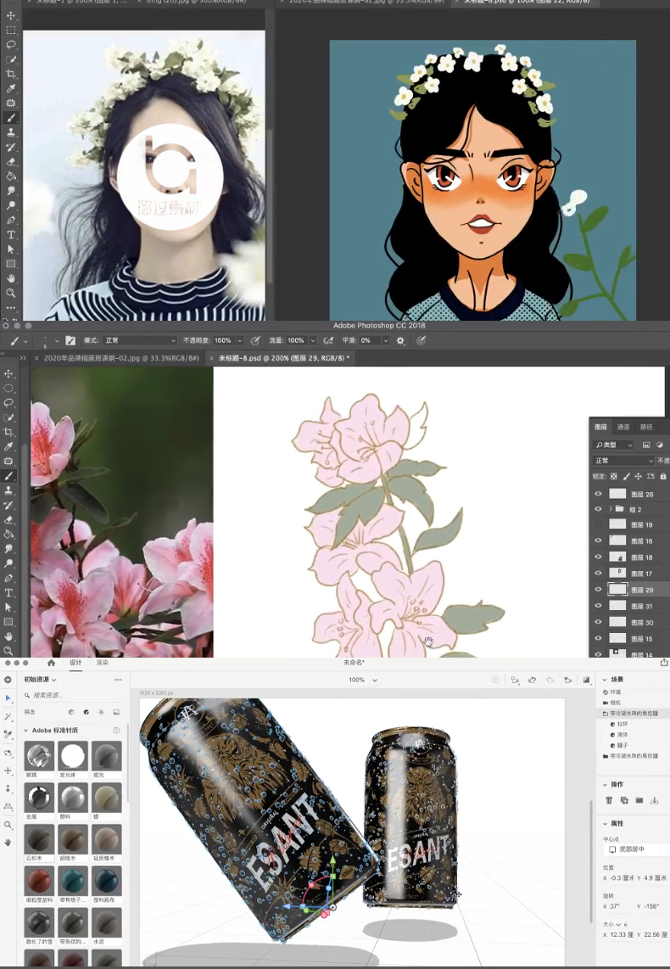Switch to the 渲染 tab in Dimension
This screenshot has height=969, width=670.
click(x=102, y=663)
